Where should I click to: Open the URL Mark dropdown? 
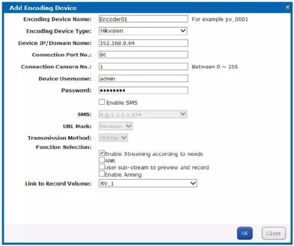[116, 126]
